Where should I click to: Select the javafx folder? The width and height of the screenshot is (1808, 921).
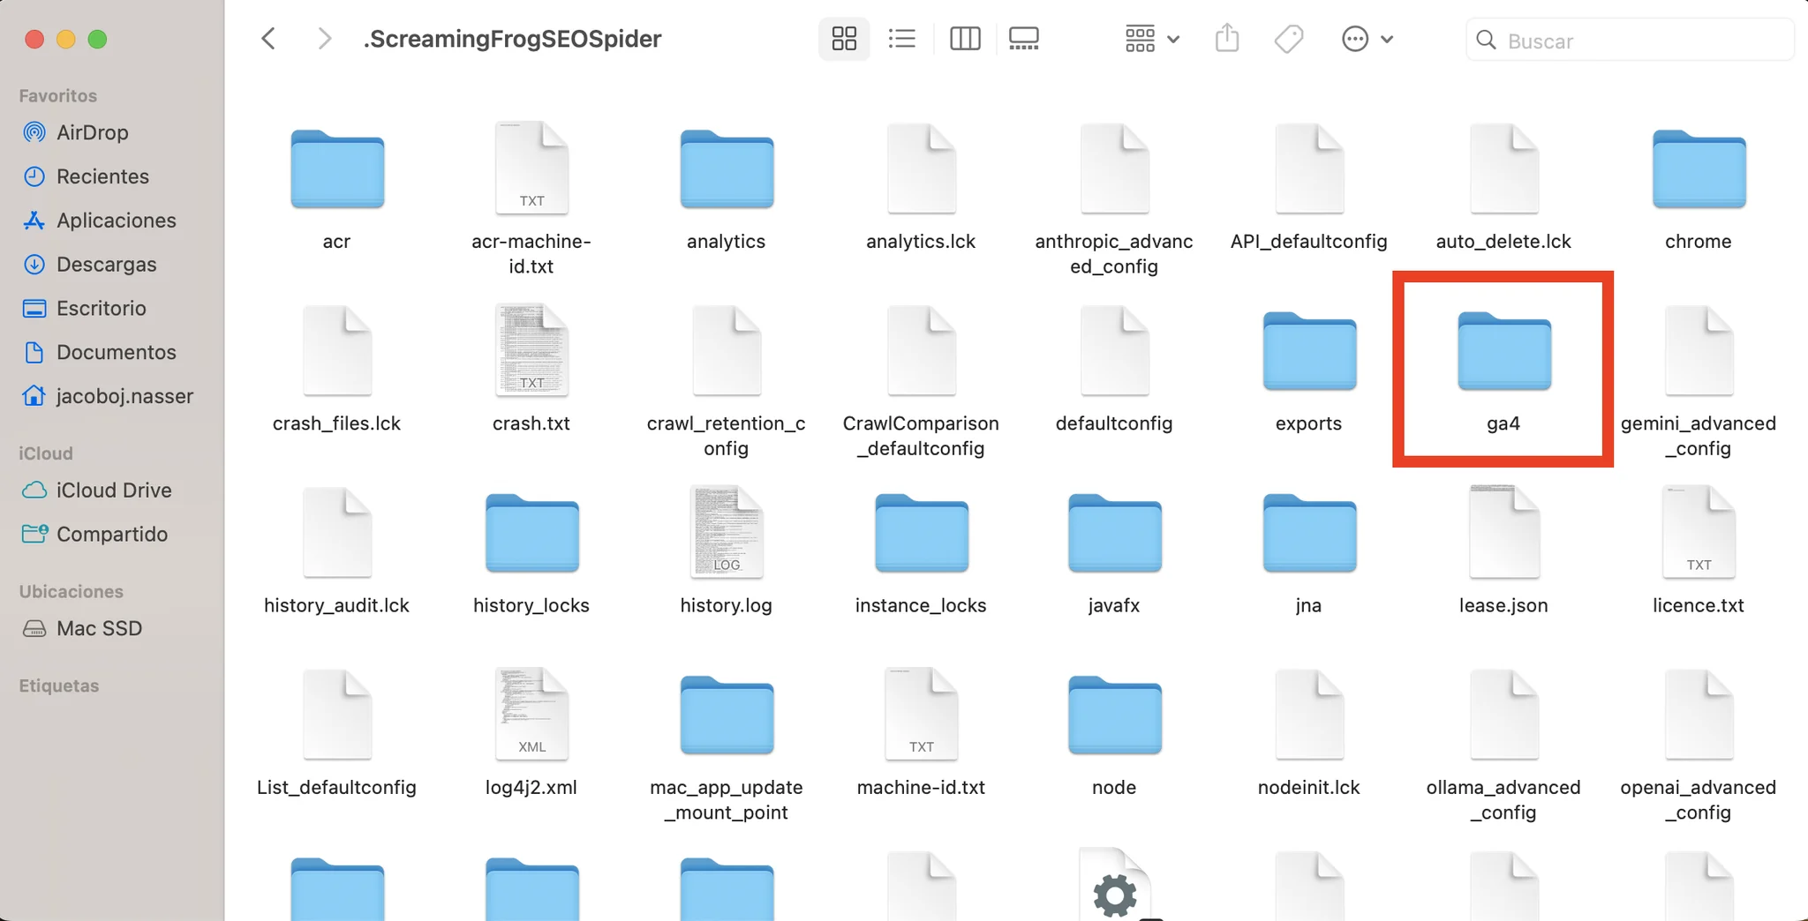click(1114, 534)
